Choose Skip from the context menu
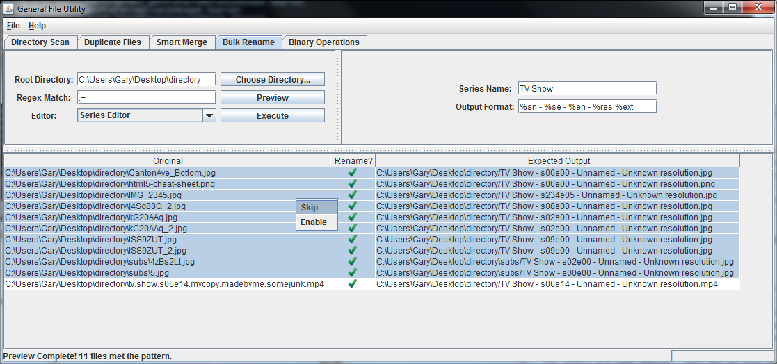This screenshot has height=364, width=777. pos(310,208)
